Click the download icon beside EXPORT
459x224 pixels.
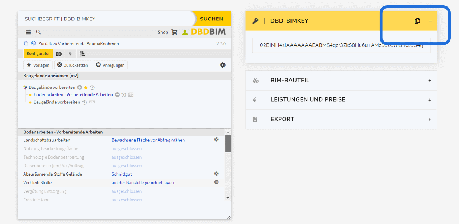[255, 119]
